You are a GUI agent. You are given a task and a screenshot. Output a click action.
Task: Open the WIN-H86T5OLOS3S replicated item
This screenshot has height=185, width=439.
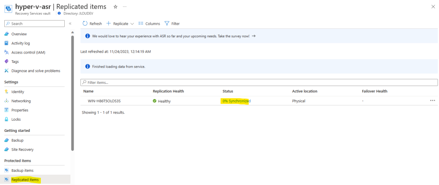[x=104, y=101]
